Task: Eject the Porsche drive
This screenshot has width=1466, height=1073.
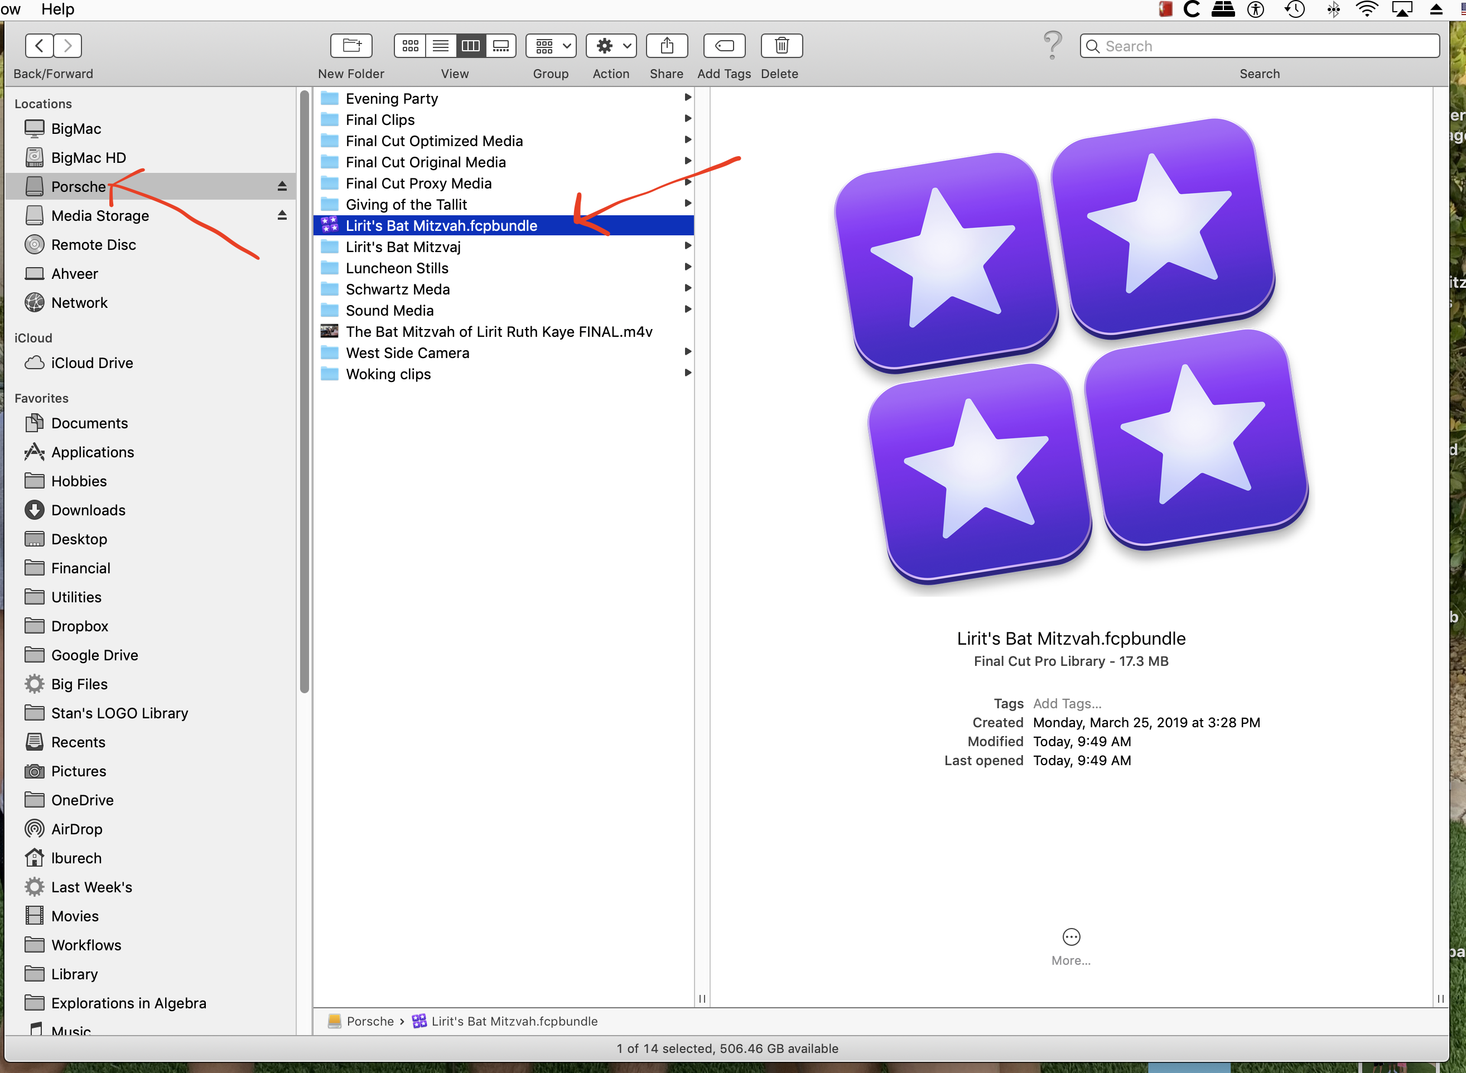Action: pos(282,186)
